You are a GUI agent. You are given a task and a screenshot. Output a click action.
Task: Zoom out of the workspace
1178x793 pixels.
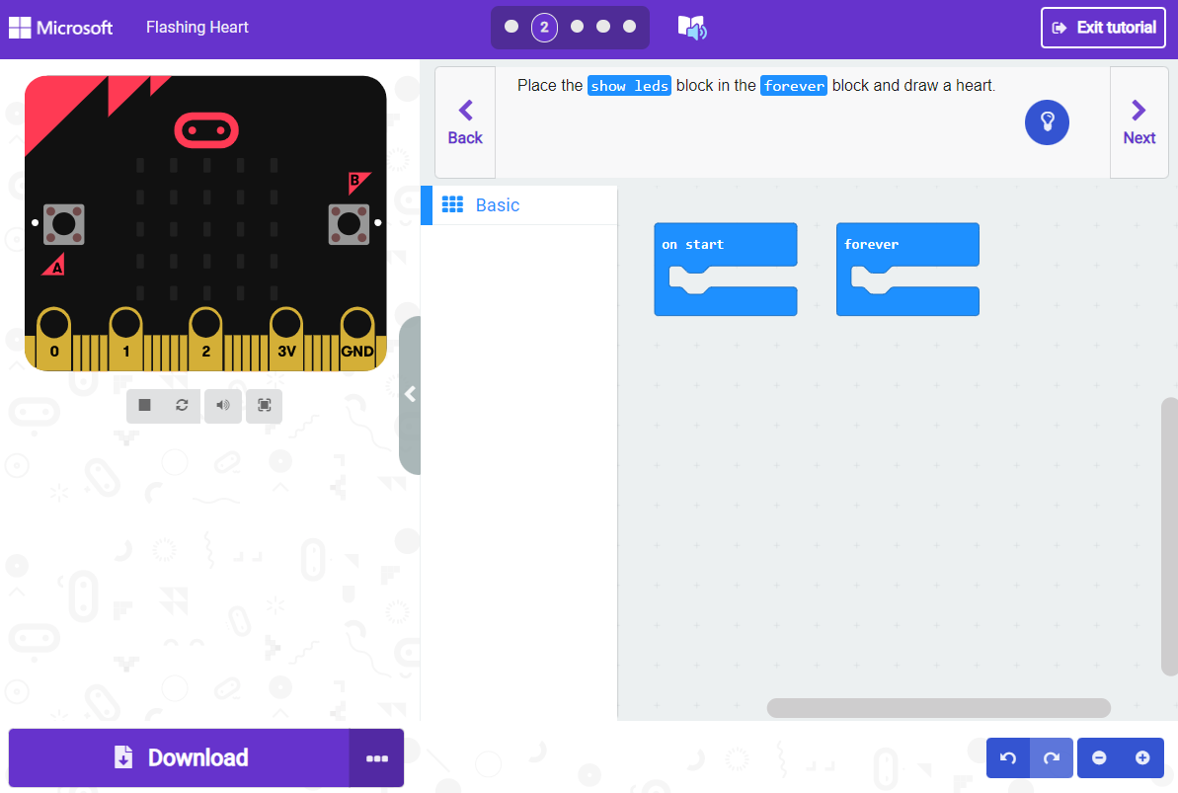(x=1099, y=757)
